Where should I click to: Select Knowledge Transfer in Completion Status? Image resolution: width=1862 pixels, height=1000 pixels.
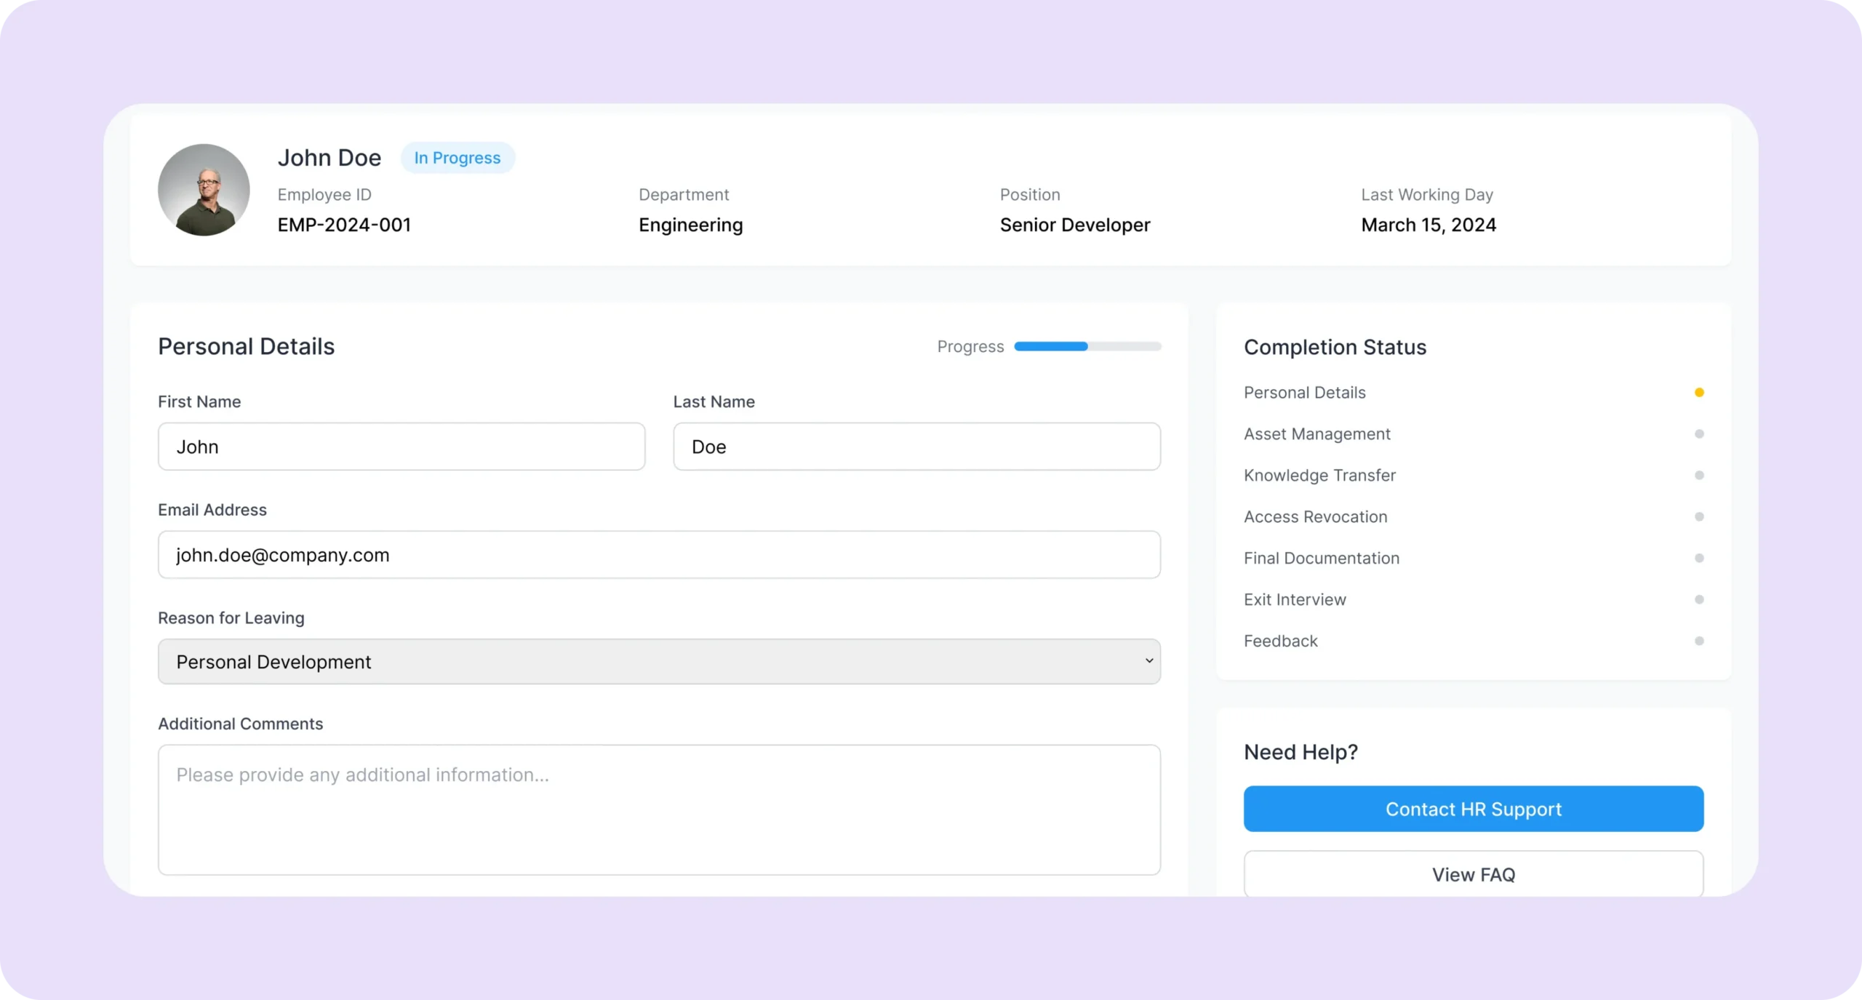pos(1319,476)
